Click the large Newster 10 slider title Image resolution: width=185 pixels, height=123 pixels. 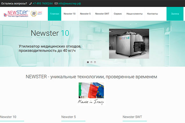click(x=50, y=33)
